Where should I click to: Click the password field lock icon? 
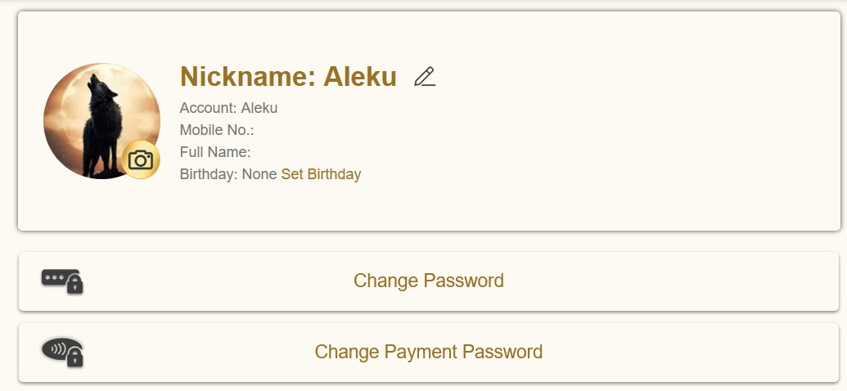point(62,281)
